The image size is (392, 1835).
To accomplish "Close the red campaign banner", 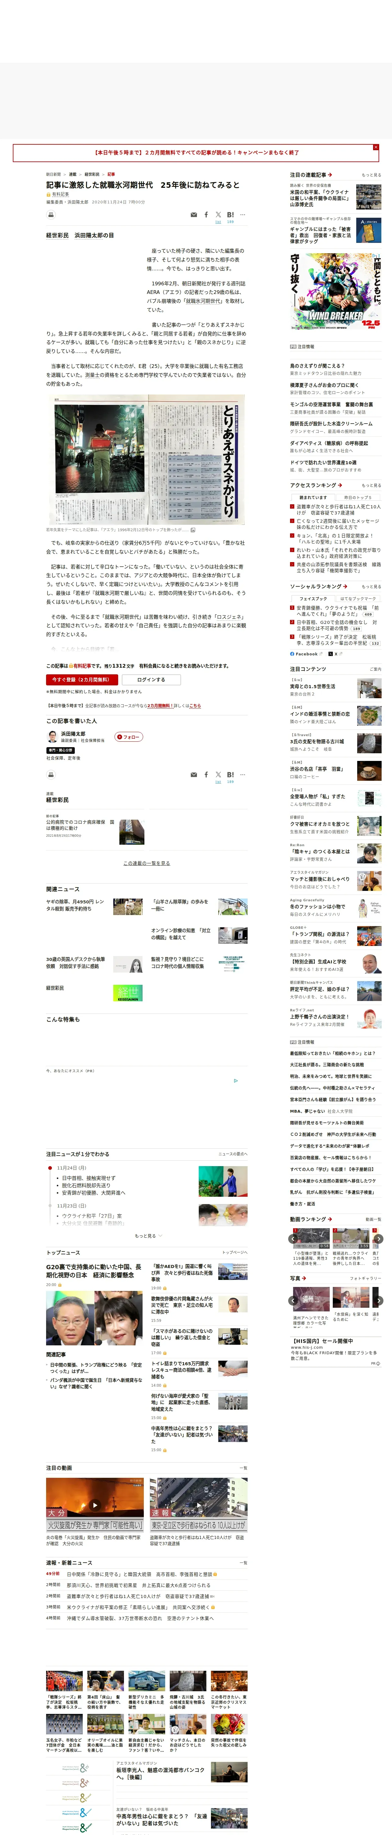I will coord(376,147).
